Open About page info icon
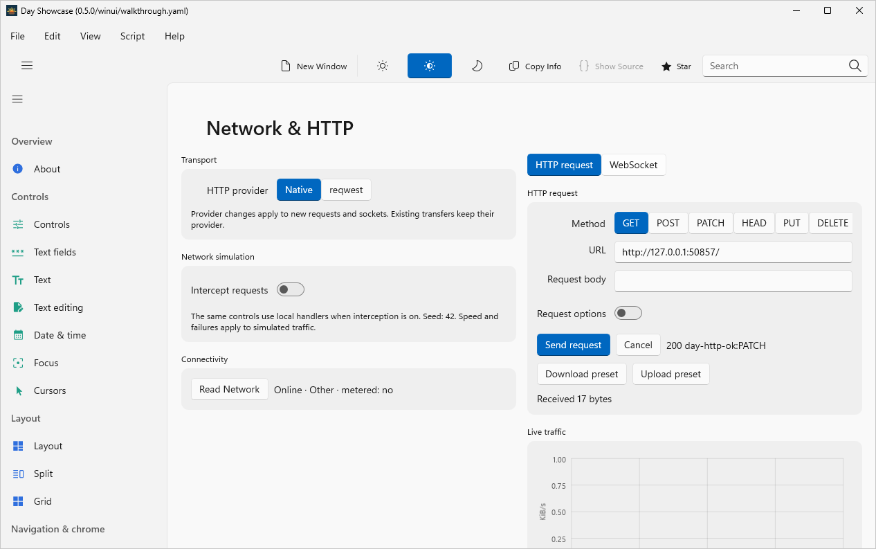 click(18, 169)
